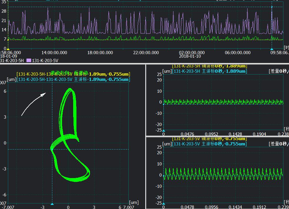Click the 18:00:00.000 time axis label

tap(100, 53)
